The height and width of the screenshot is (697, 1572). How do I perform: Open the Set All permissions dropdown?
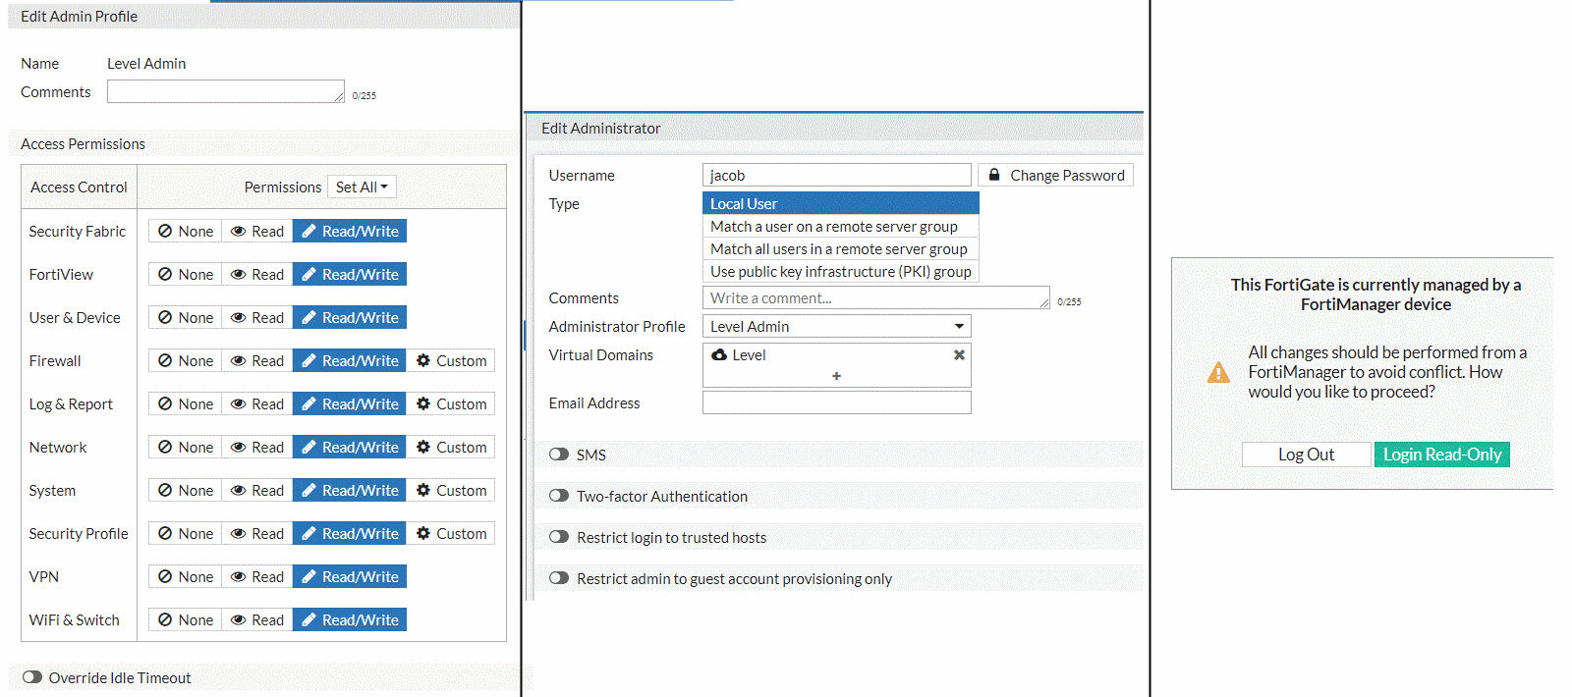362,187
